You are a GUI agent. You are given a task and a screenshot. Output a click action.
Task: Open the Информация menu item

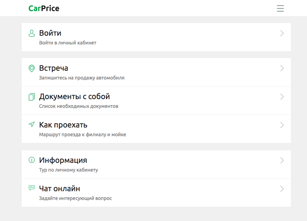click(x=63, y=160)
